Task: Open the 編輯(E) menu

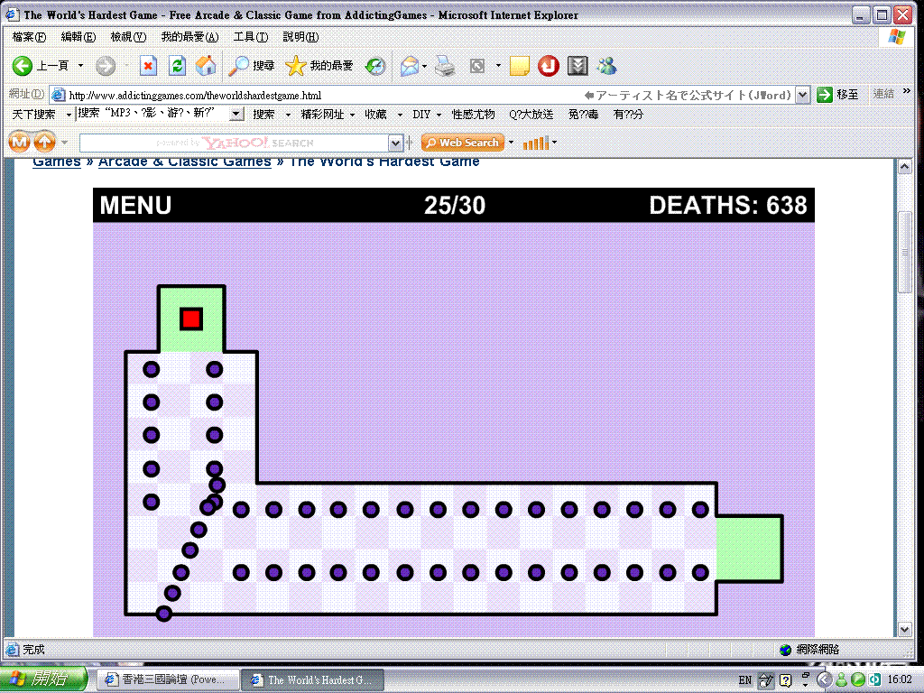Action: pyautogui.click(x=79, y=36)
